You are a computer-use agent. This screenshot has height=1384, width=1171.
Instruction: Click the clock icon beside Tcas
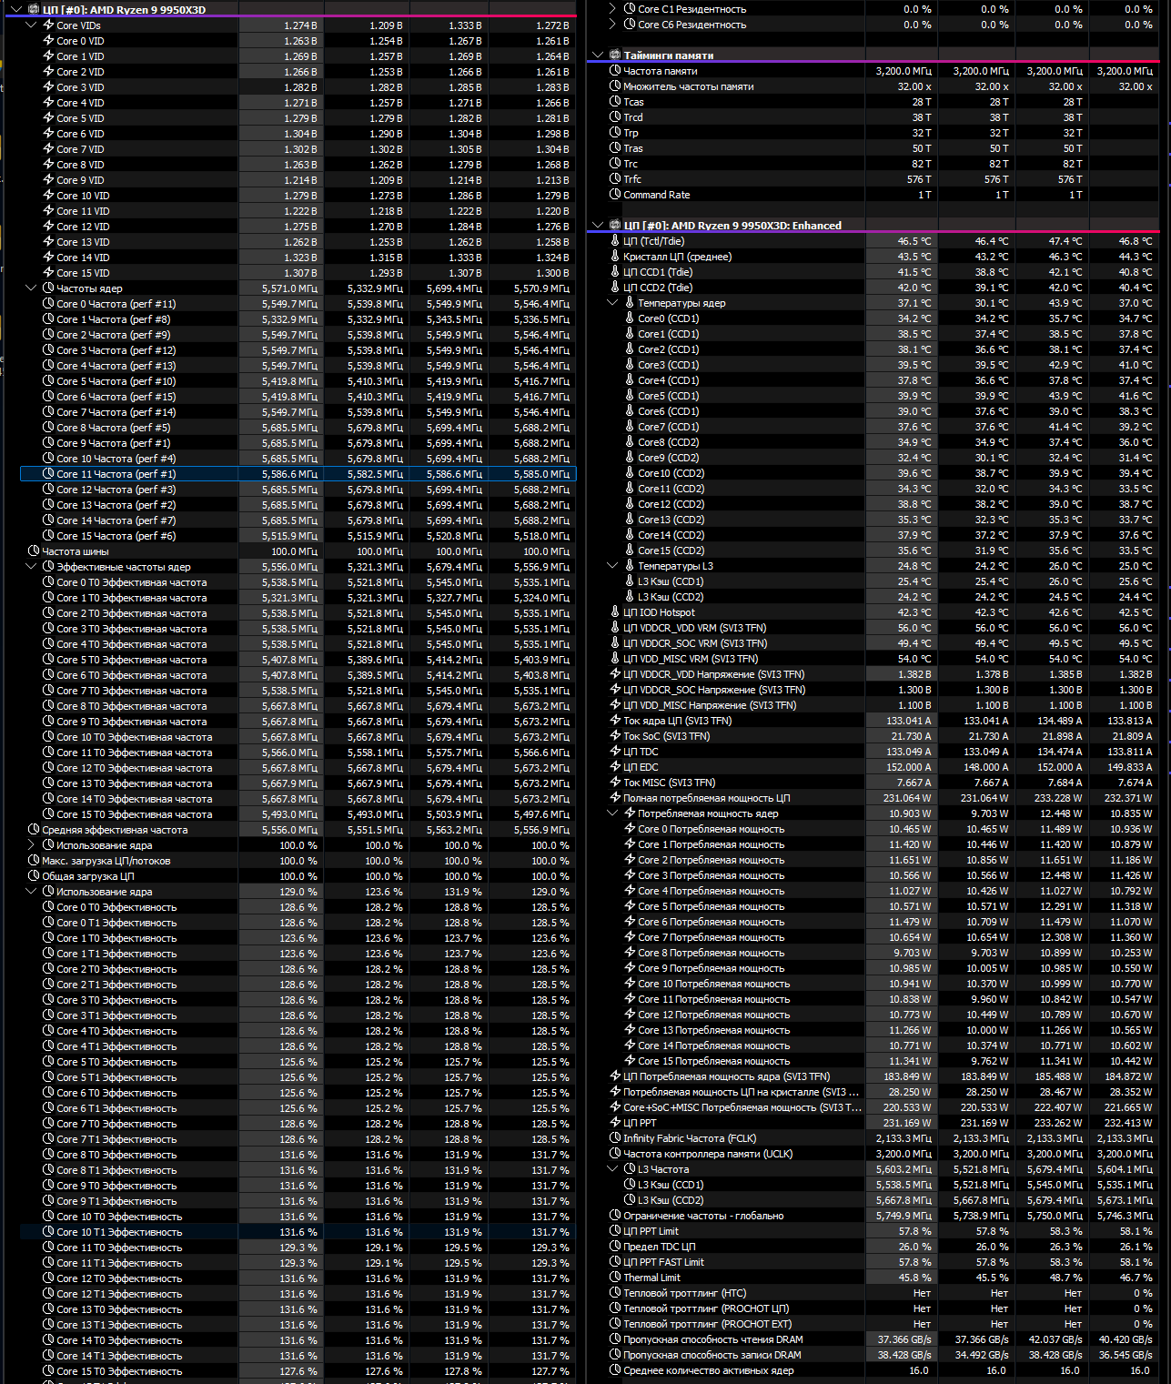click(x=615, y=102)
